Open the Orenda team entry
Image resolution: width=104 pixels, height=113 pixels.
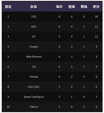point(34,77)
